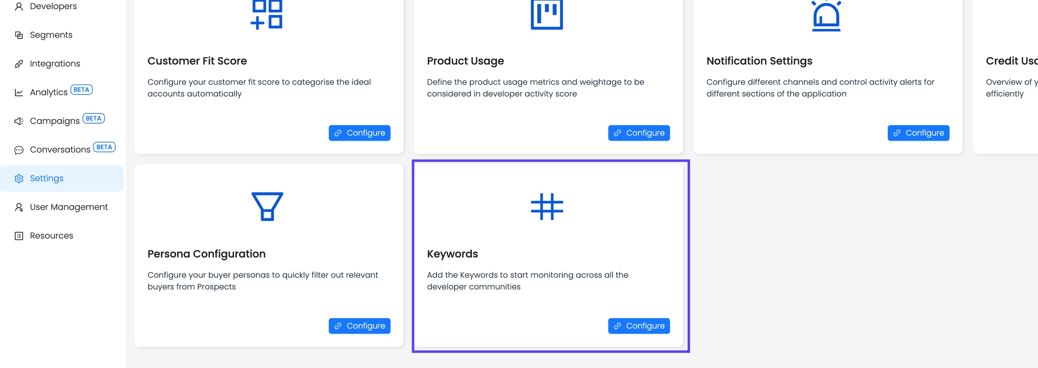Configure the Keywords monitoring

[x=639, y=326]
